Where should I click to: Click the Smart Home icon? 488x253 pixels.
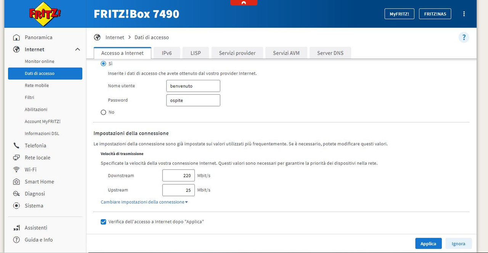pos(16,181)
